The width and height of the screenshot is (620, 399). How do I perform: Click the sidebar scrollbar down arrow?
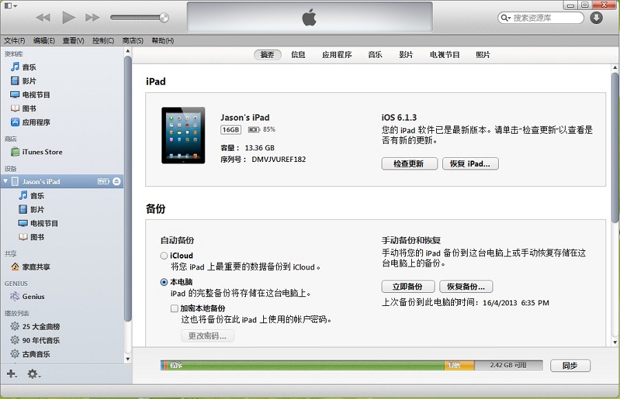127,359
